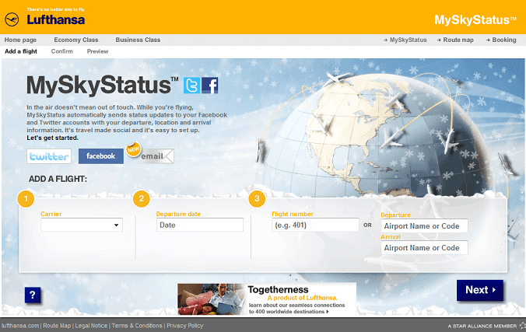Click the Twitter bird icon beside MySkyStatus title

point(192,86)
